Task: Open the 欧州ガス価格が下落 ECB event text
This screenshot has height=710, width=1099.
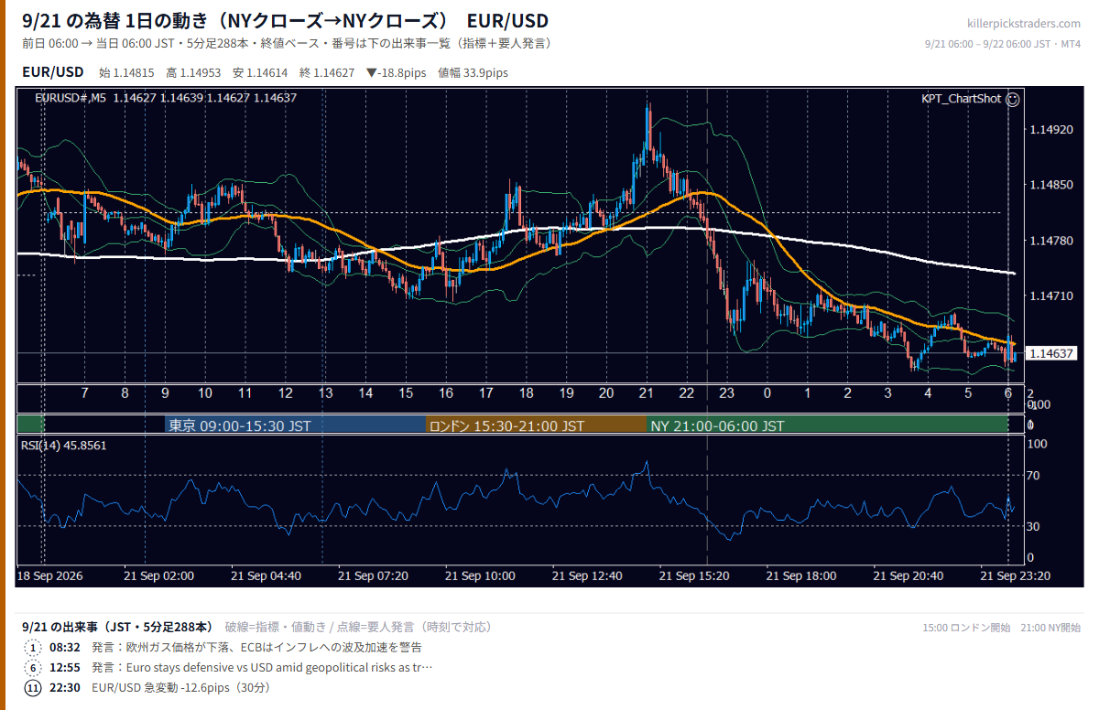Action: coord(256,648)
